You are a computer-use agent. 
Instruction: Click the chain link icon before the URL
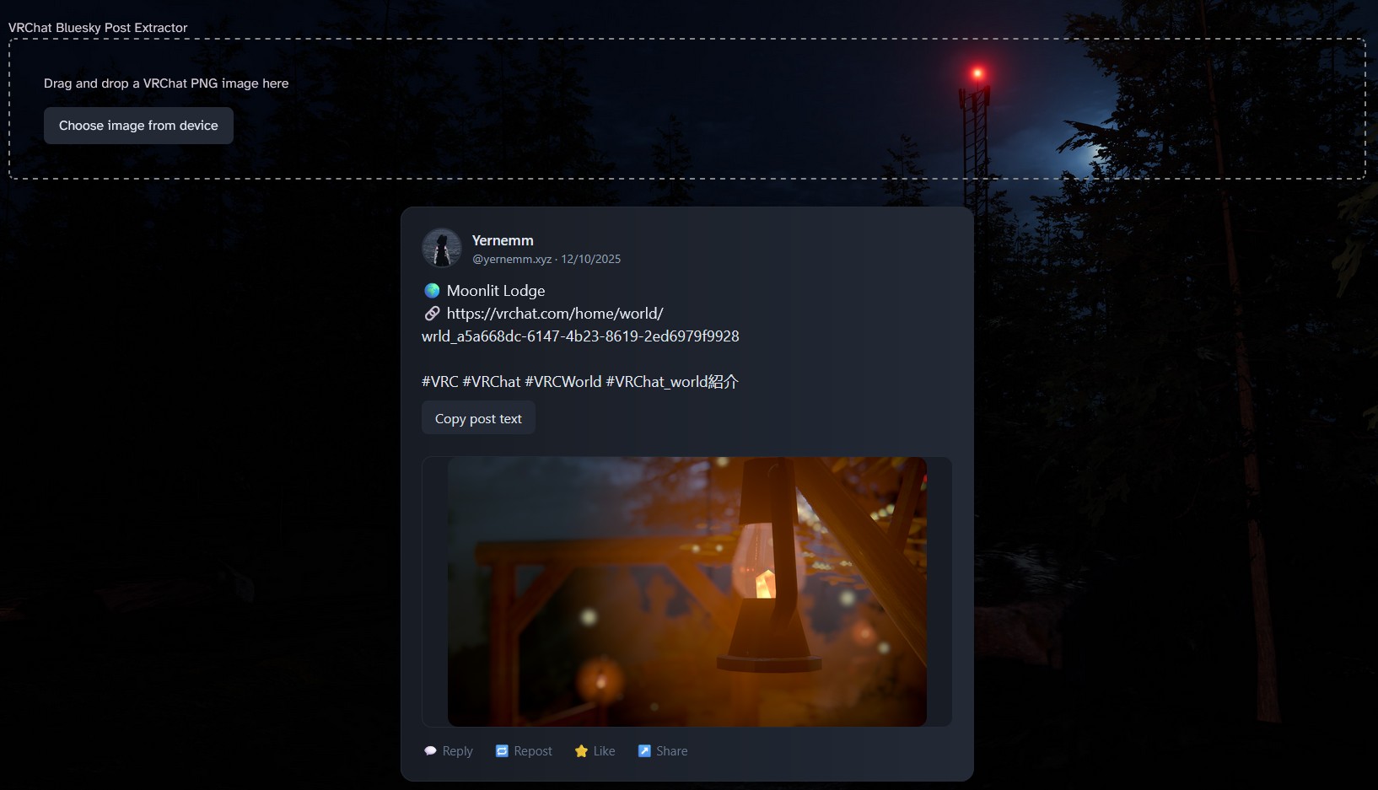pyautogui.click(x=432, y=314)
